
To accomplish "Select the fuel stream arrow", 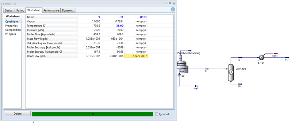I will tap(196, 86).
